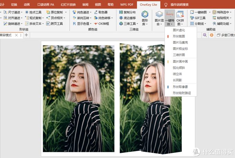Open 拆合文本 tool
This screenshot has width=235, height=158.
click(34, 23)
